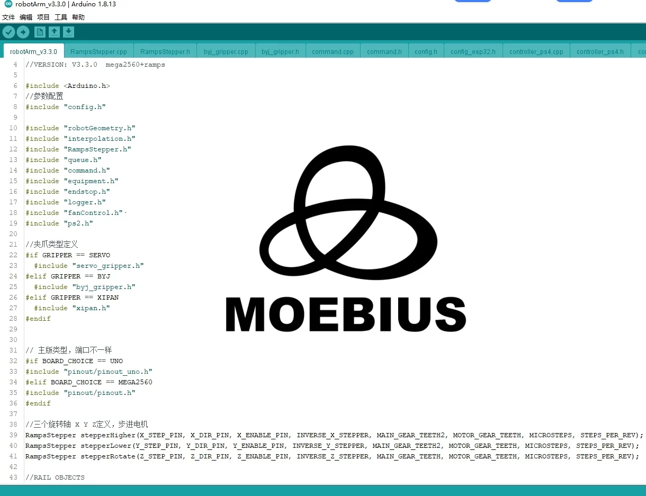Click the '#include "config.h"' line

coord(66,107)
